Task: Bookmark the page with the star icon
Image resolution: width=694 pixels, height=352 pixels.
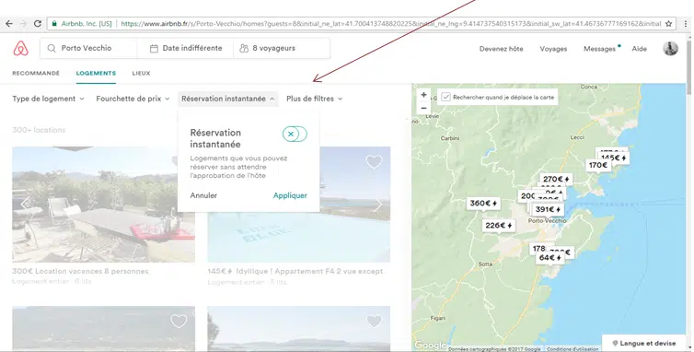Action: click(668, 23)
